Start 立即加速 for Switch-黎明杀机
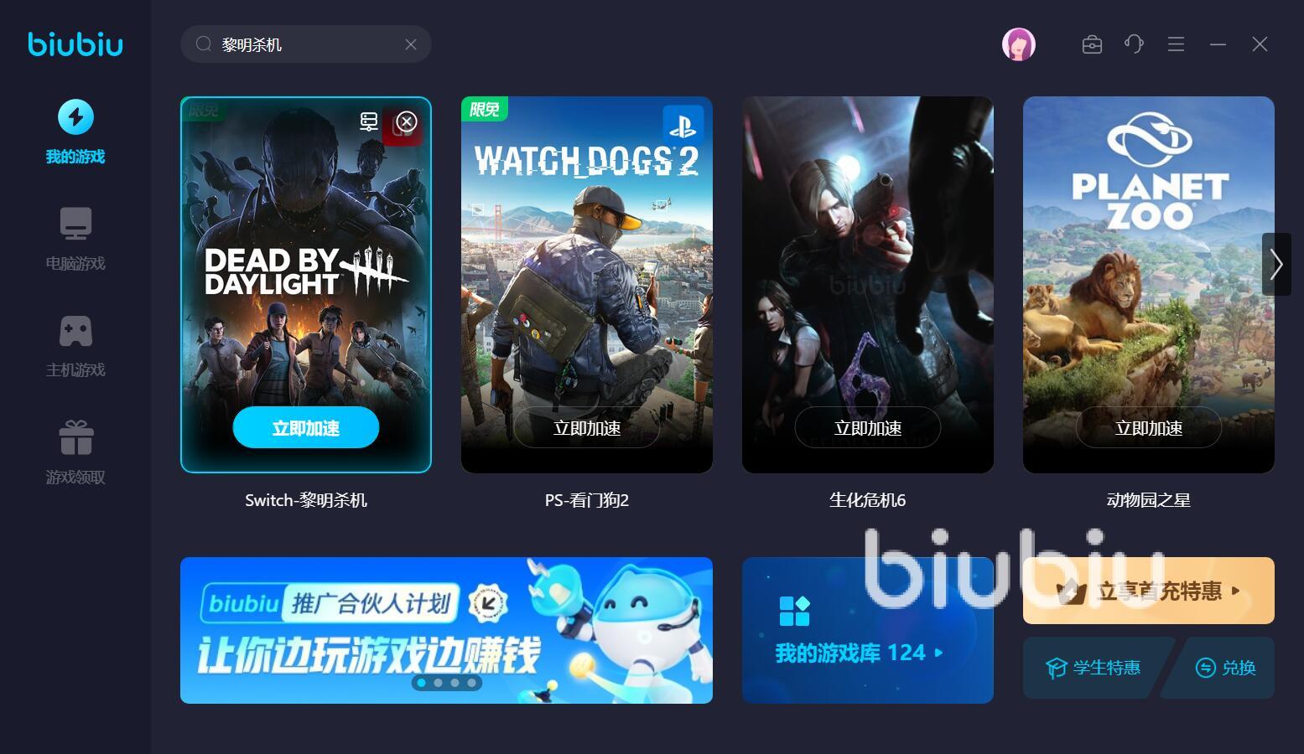The width and height of the screenshot is (1304, 754). [x=306, y=428]
